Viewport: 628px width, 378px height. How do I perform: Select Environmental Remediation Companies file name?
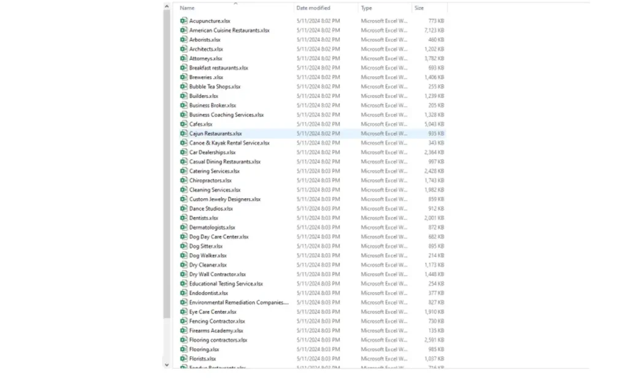[239, 303]
